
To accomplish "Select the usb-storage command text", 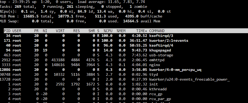I will pyautogui.click(x=161, y=55).
